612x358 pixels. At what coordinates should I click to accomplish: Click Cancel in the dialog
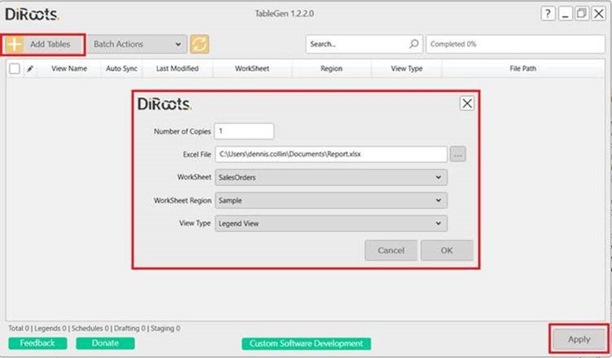pos(391,250)
